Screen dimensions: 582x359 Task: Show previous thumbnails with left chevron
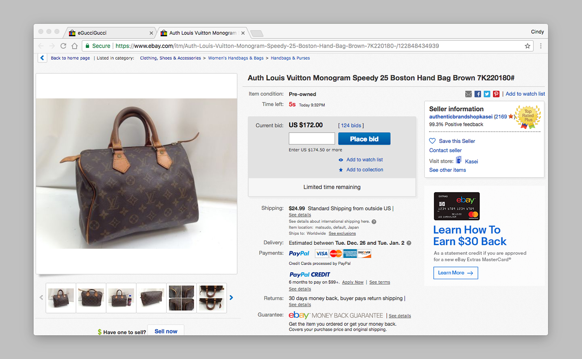pos(41,297)
